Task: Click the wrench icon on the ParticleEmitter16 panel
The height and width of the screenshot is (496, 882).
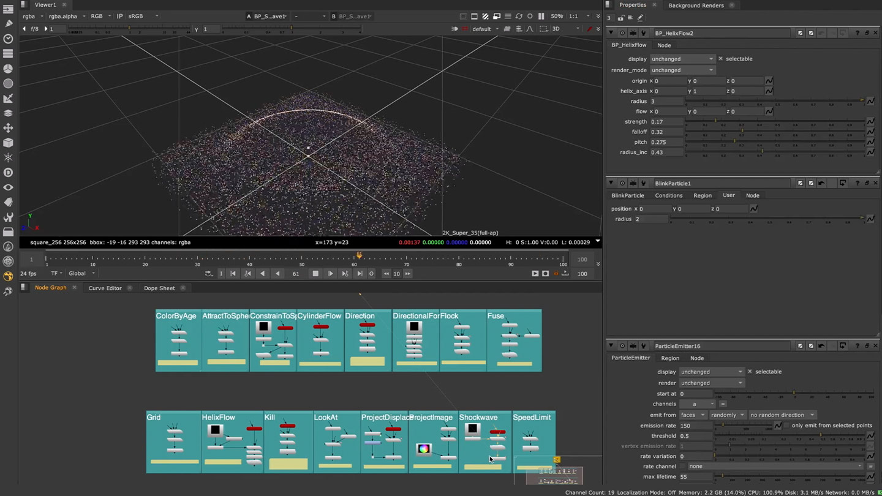Action: pos(643,346)
